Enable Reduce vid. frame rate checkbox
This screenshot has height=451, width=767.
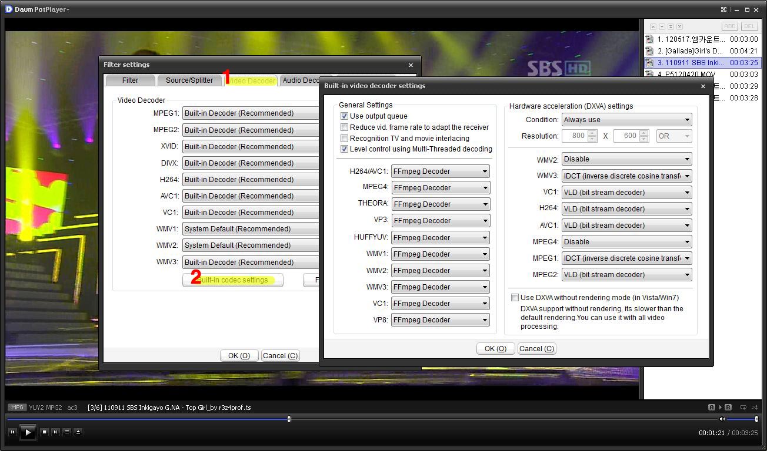click(x=345, y=127)
